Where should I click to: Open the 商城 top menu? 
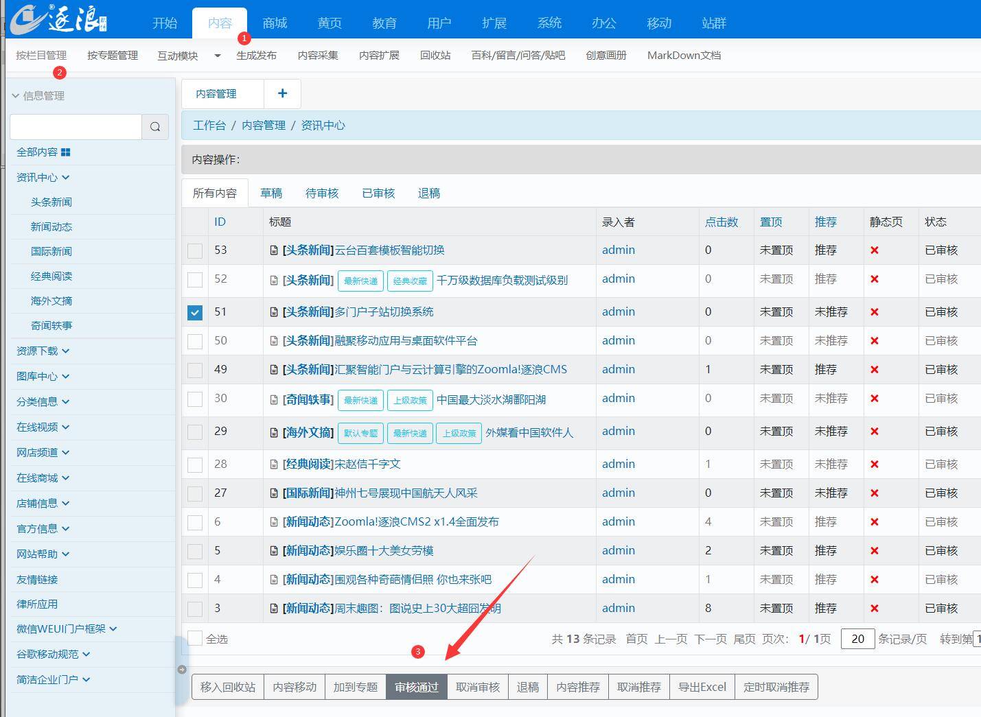click(275, 23)
